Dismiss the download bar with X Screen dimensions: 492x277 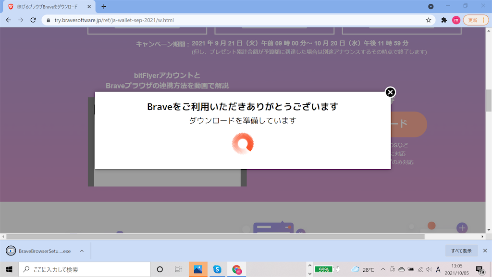(485, 251)
